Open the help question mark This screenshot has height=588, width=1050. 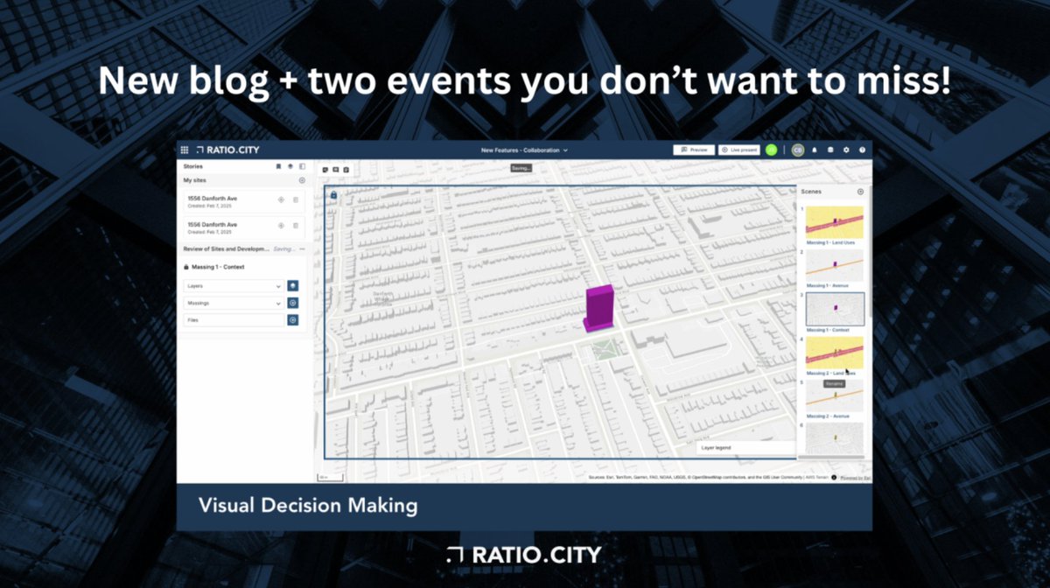click(x=862, y=150)
